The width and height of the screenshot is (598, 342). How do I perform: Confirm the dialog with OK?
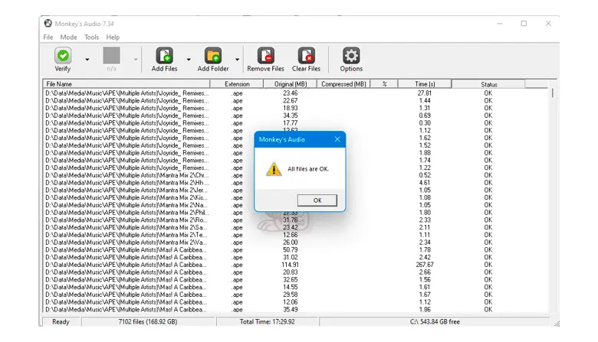tap(317, 200)
